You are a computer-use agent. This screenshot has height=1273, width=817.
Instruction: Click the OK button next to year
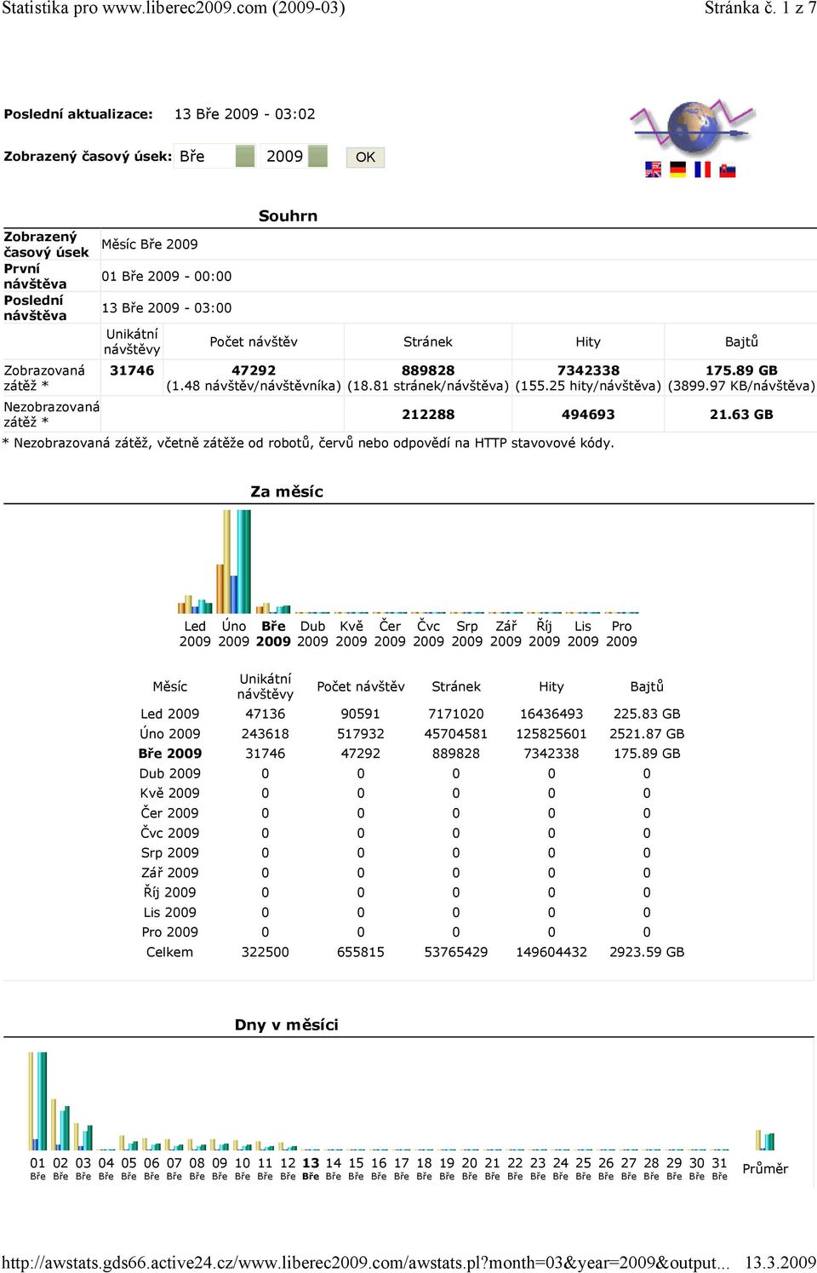click(365, 158)
